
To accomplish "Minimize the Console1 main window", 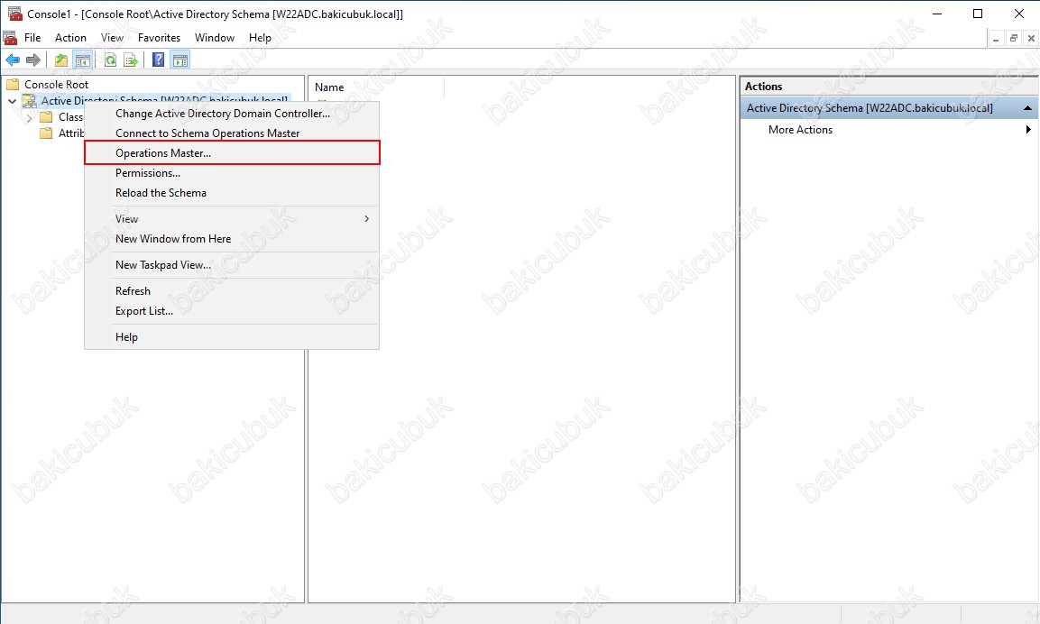I will coord(937,14).
